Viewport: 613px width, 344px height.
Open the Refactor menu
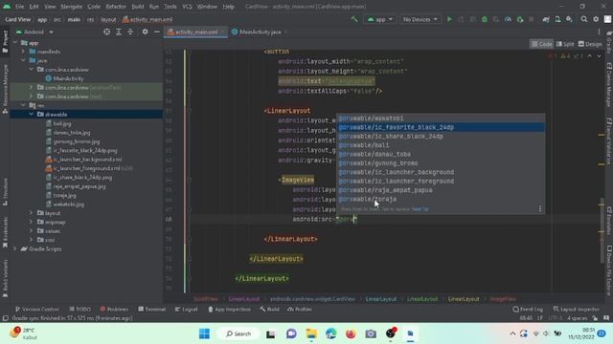click(x=116, y=7)
